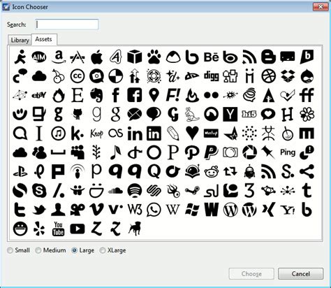331x288 pixels.
Task: Choose the Meetup badge icon
Action: coord(212,134)
